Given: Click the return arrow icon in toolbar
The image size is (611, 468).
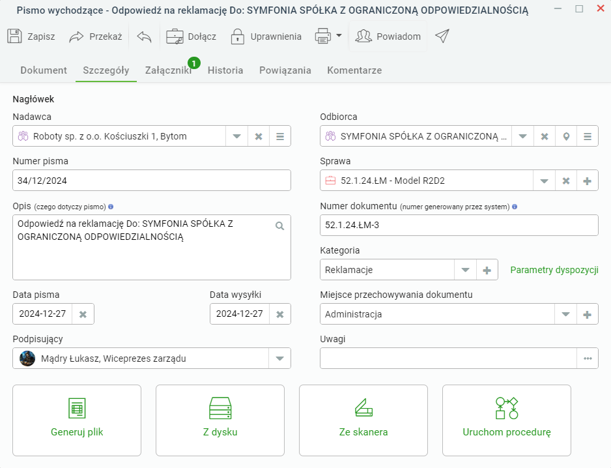Looking at the screenshot, I should 144,37.
